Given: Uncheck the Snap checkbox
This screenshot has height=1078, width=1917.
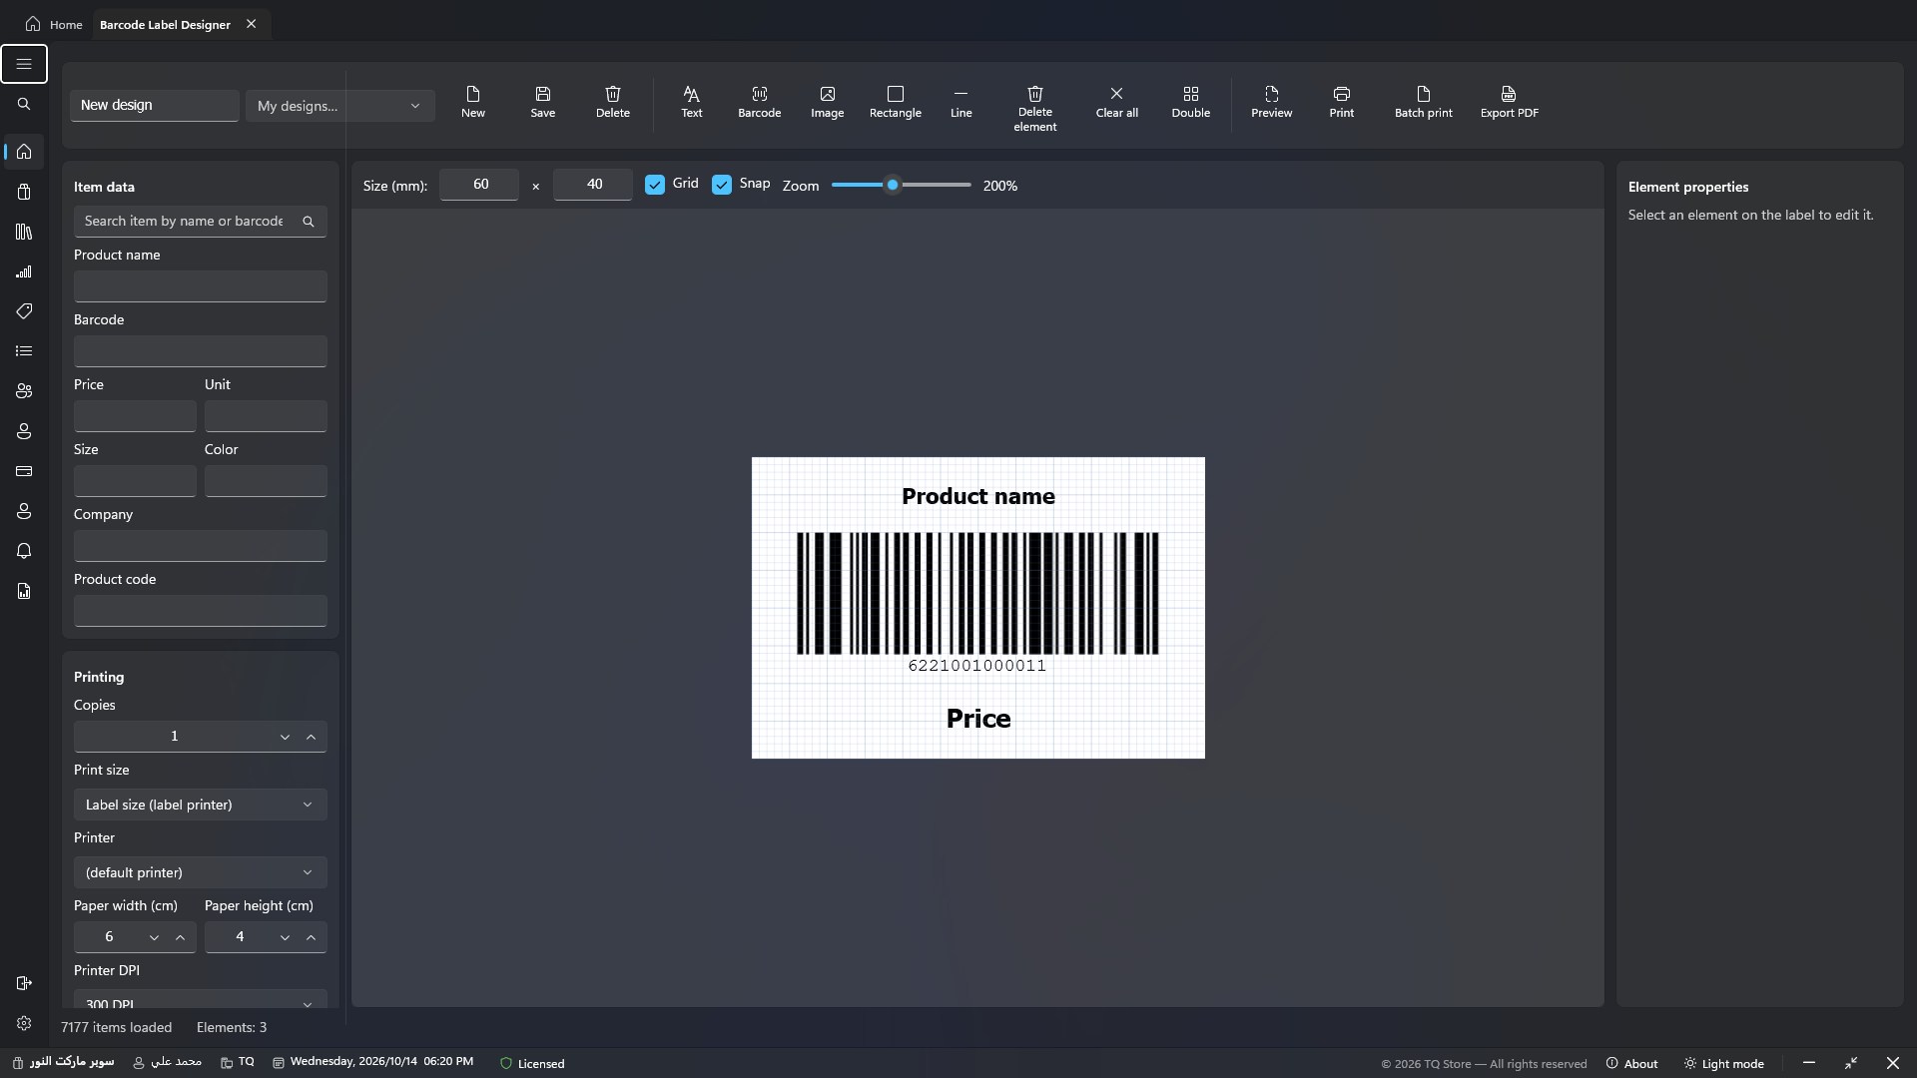Looking at the screenshot, I should [722, 185].
